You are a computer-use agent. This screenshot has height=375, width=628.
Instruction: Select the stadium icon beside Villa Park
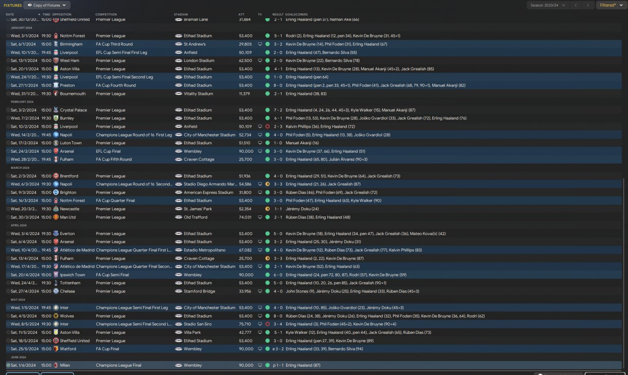point(179,332)
